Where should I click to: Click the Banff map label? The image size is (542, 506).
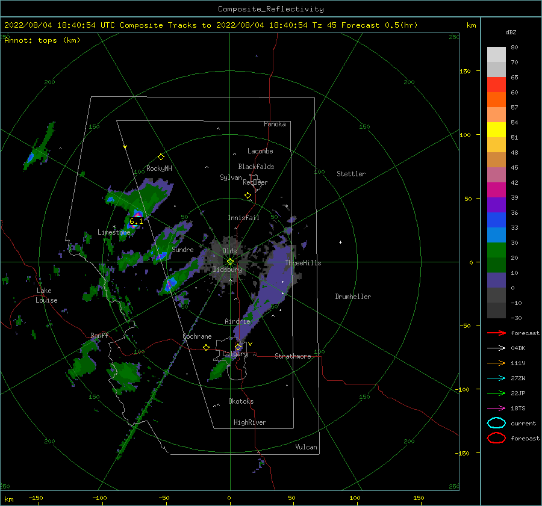tap(99, 335)
